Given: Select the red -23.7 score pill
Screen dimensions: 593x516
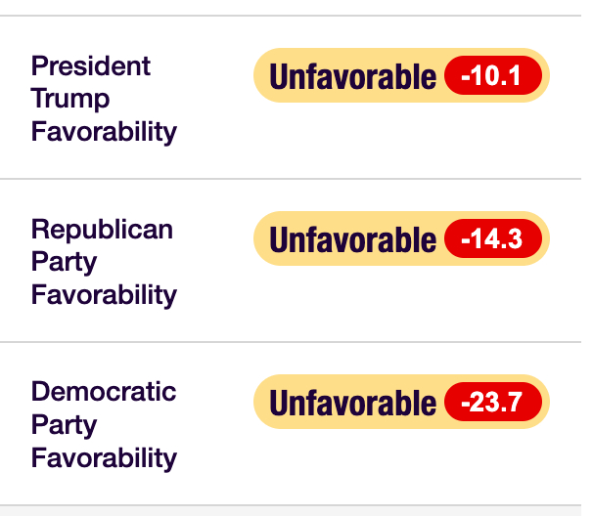Looking at the screenshot, I should point(494,403).
